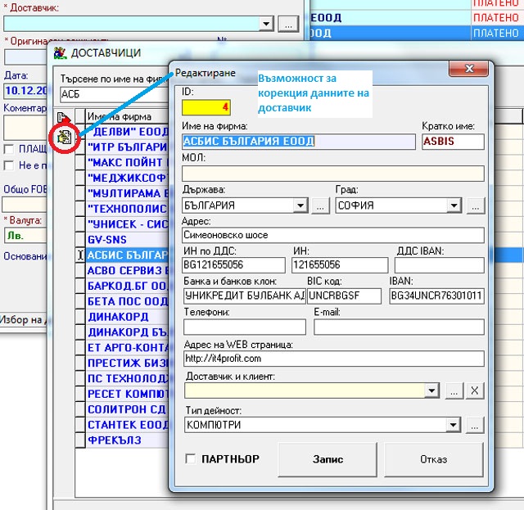Click the 'Адрес на WEB страница' field
Screen dimensions: 524x510
(x=334, y=359)
